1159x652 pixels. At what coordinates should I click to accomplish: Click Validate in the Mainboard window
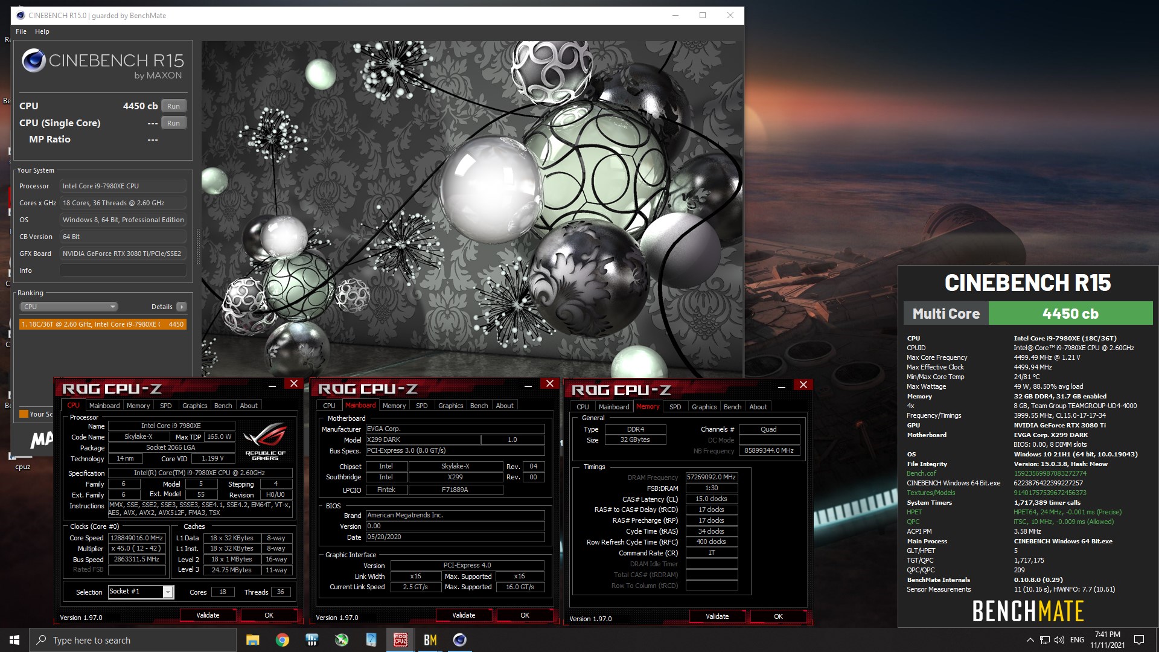point(464,615)
